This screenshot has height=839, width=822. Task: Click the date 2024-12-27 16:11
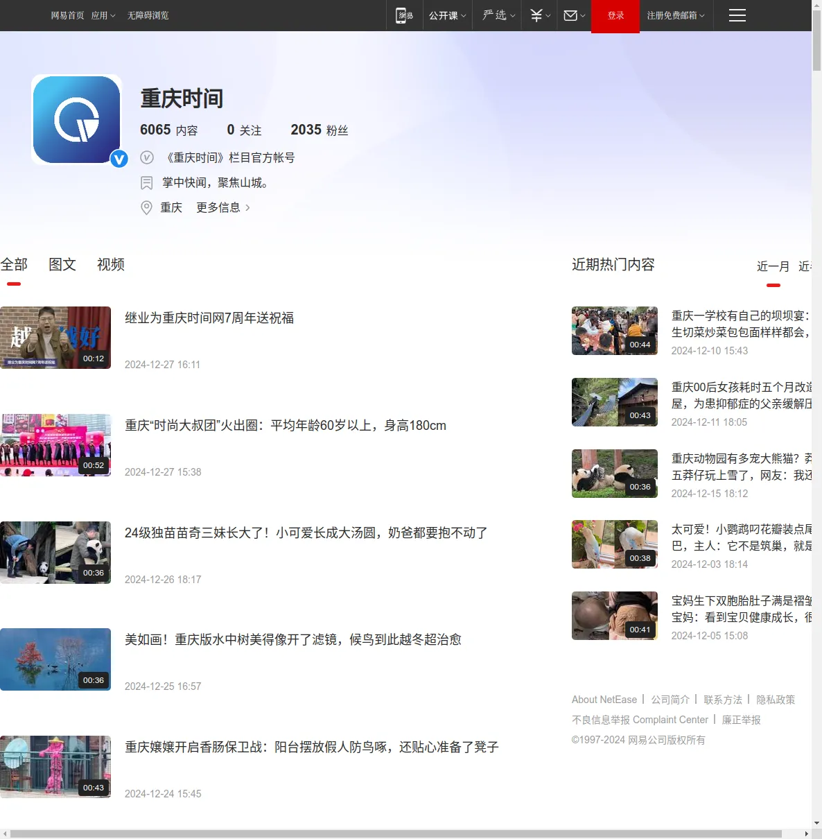point(162,365)
